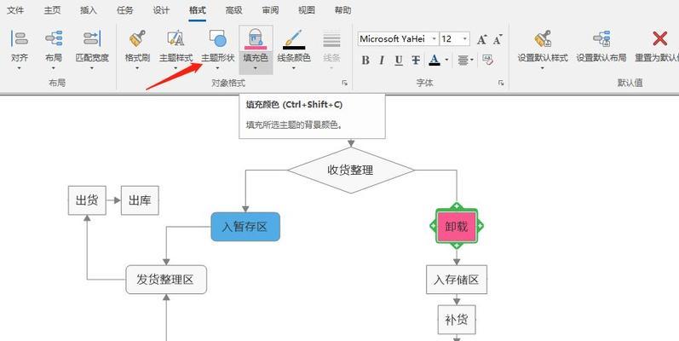Decrease font size with shrink-font icon

pos(498,39)
